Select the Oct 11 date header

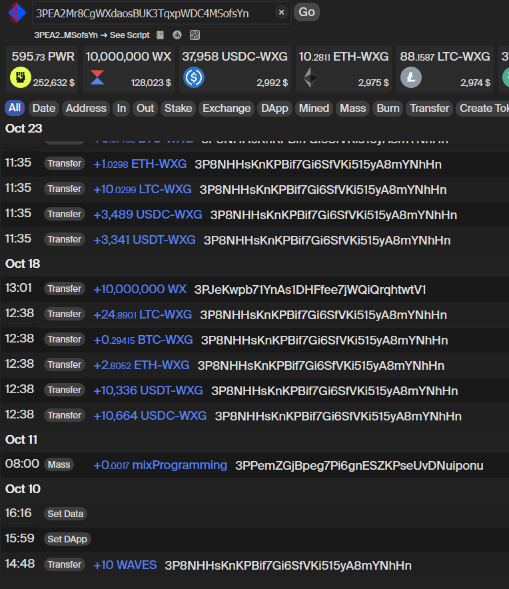pos(21,440)
